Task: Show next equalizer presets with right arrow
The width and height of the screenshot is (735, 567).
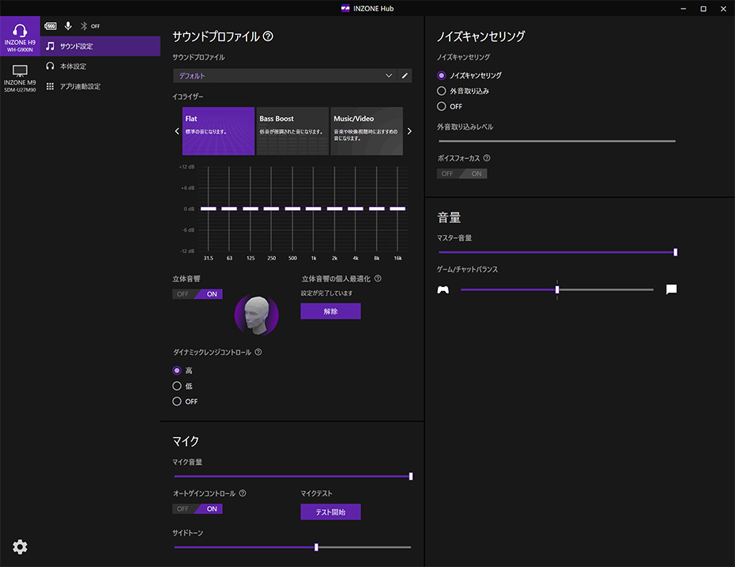Action: coord(409,131)
